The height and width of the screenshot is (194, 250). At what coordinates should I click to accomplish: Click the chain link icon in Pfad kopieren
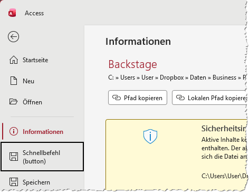117,98
